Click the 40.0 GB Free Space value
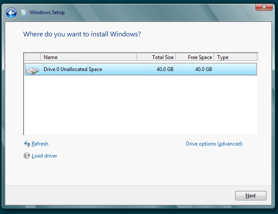 pyautogui.click(x=203, y=69)
